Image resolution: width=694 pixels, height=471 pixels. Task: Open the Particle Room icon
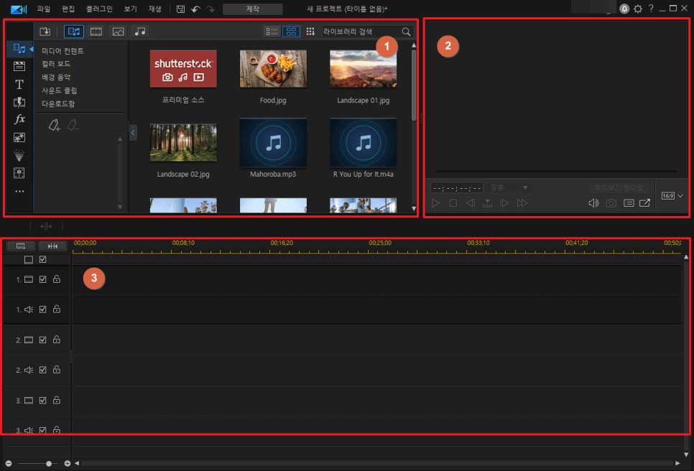click(19, 155)
